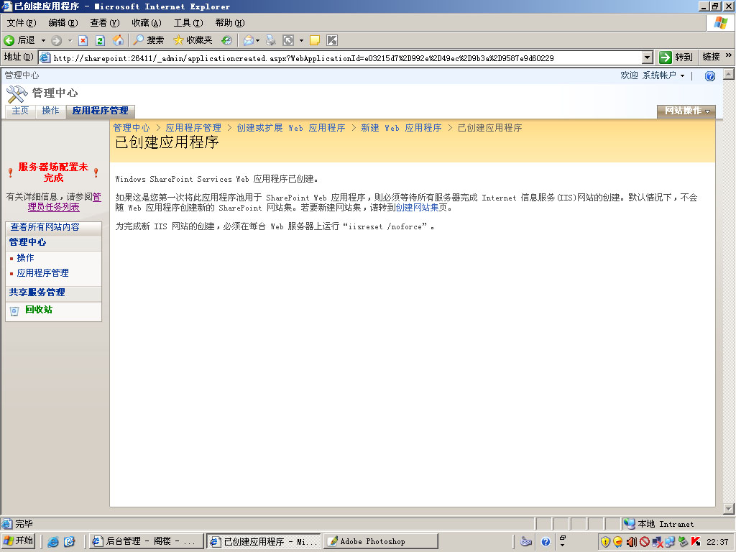This screenshot has width=736, height=552.
Task: Click the 开始 Start button
Action: 19,540
